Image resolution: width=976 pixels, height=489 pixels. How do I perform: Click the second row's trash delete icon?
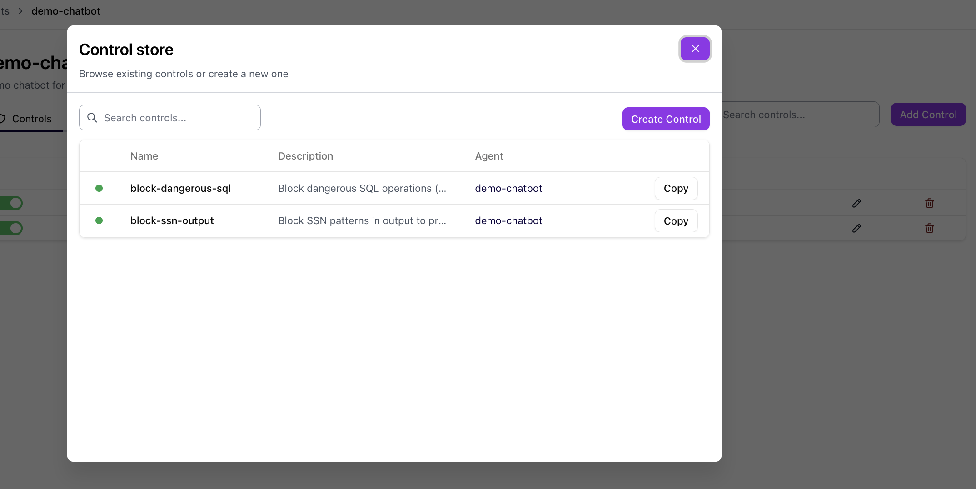click(x=929, y=228)
